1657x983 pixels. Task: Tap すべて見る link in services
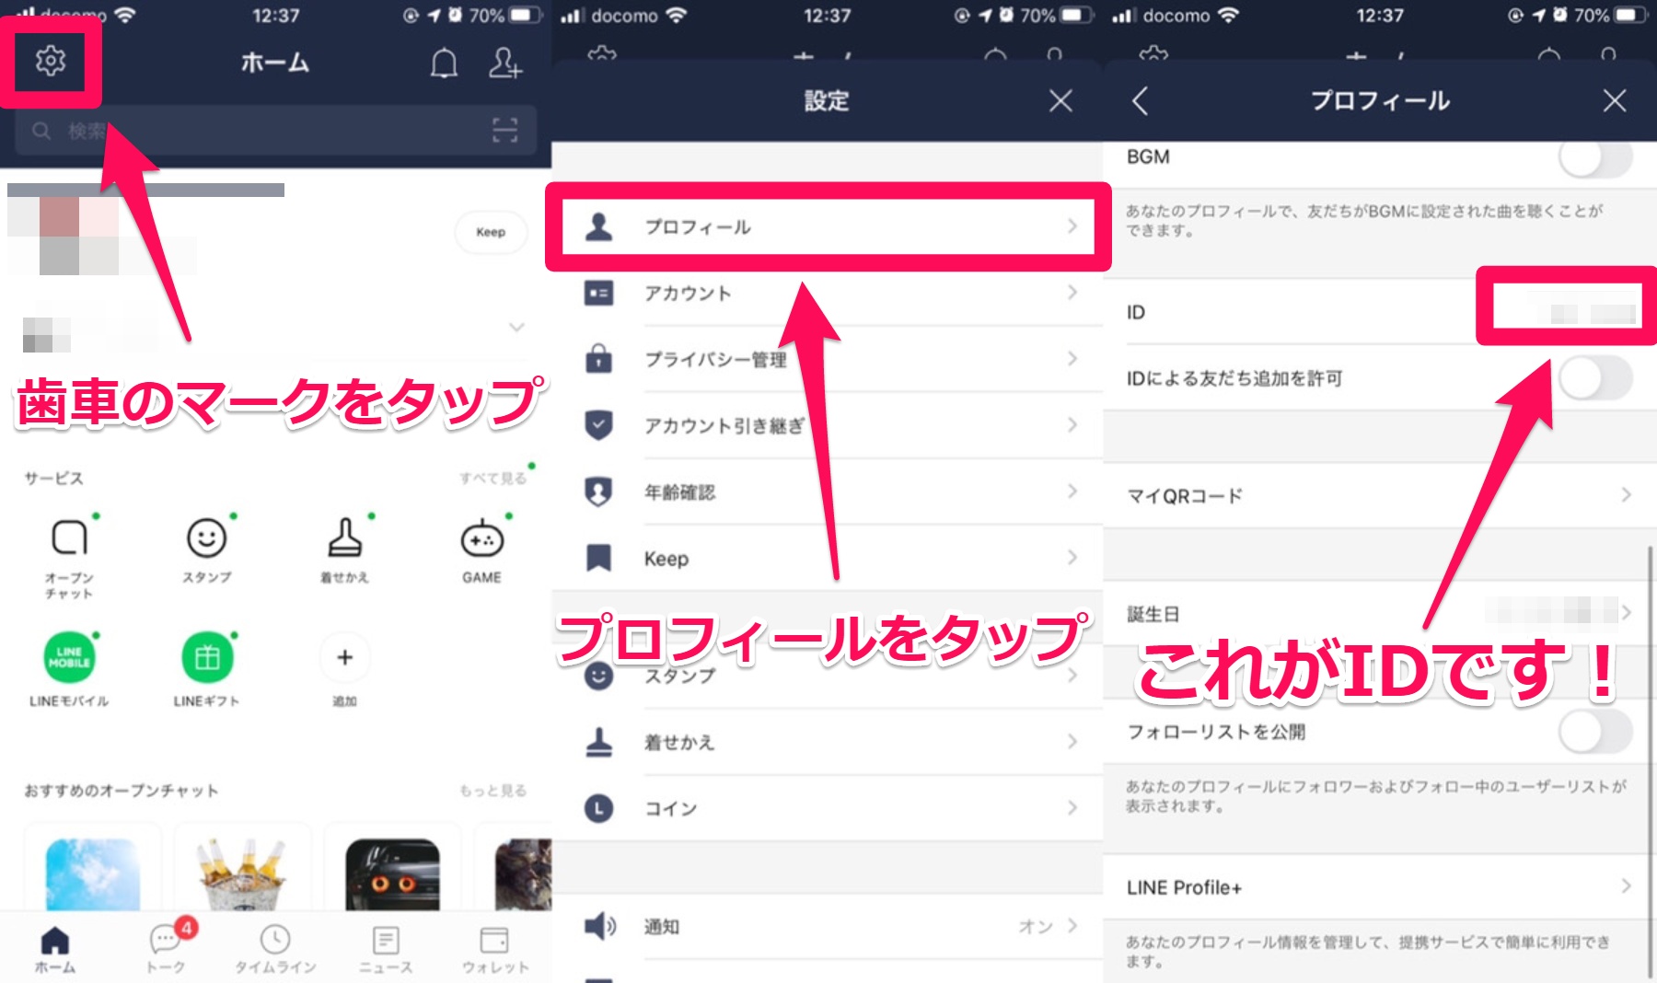[x=493, y=478]
